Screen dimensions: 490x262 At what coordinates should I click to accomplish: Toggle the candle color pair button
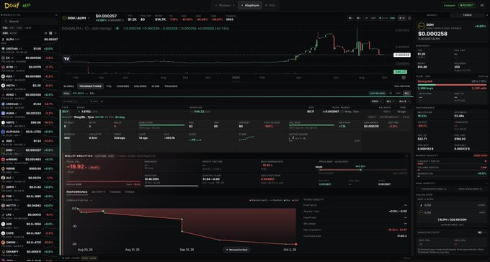(x=402, y=18)
